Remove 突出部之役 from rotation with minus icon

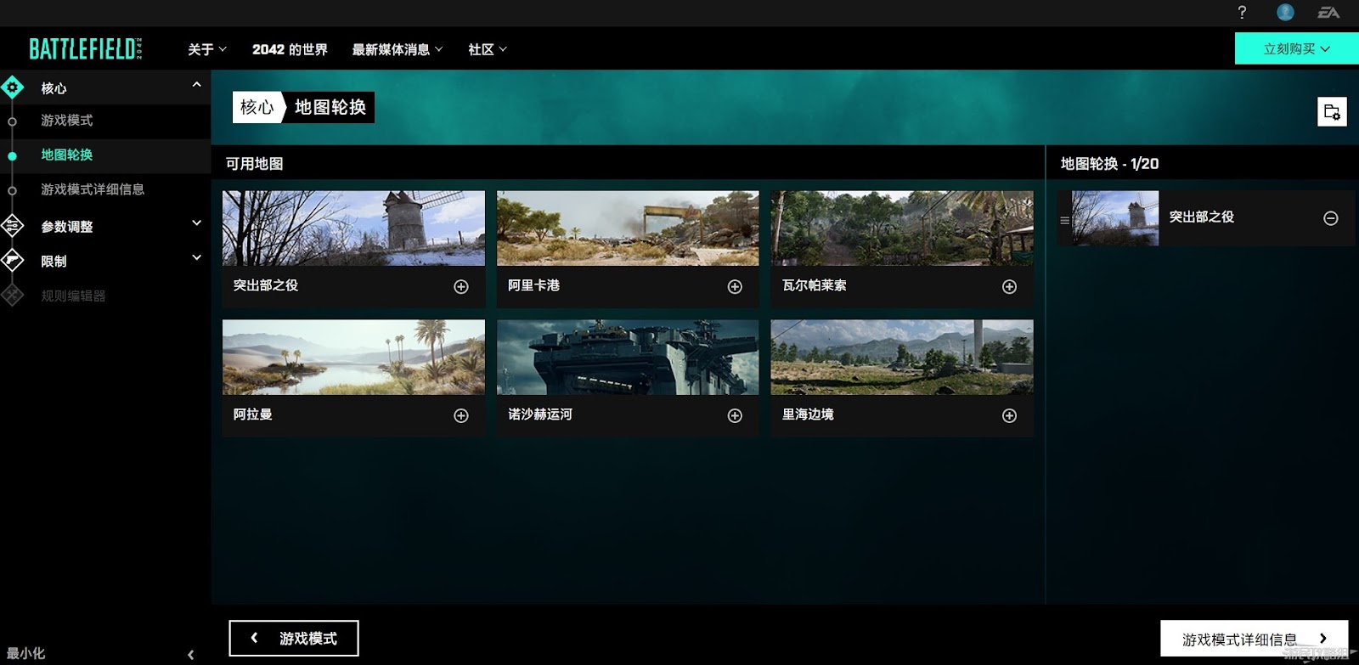1331,218
